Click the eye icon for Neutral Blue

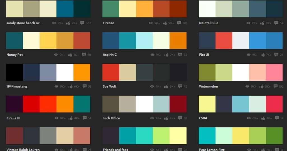click(x=248, y=23)
